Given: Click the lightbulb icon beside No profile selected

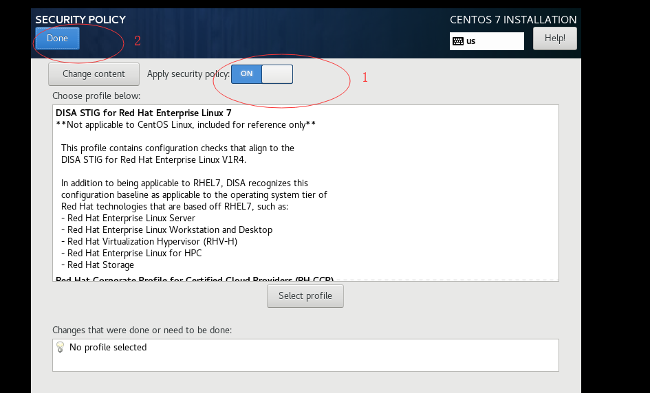Looking at the screenshot, I should 60,347.
